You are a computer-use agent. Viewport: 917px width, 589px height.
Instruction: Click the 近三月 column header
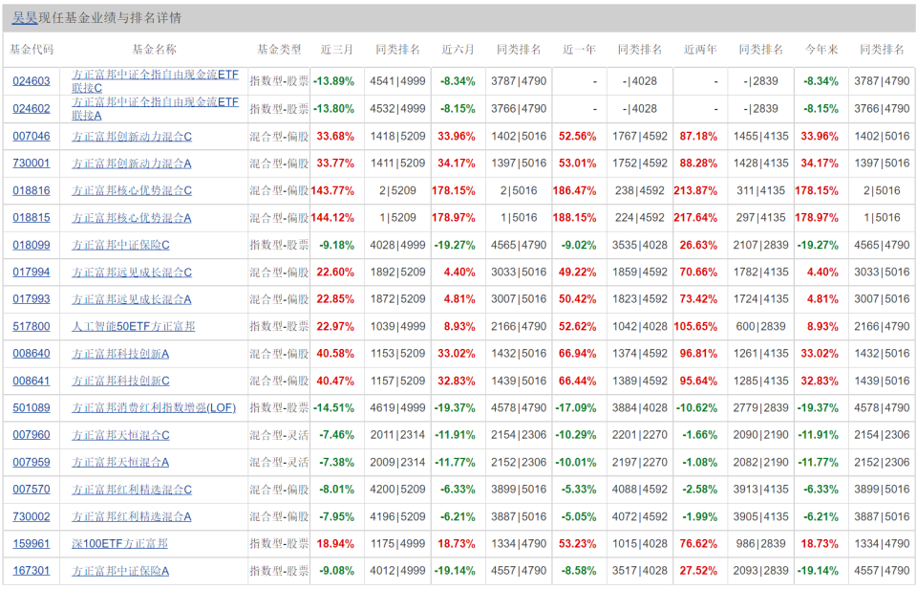click(x=337, y=50)
